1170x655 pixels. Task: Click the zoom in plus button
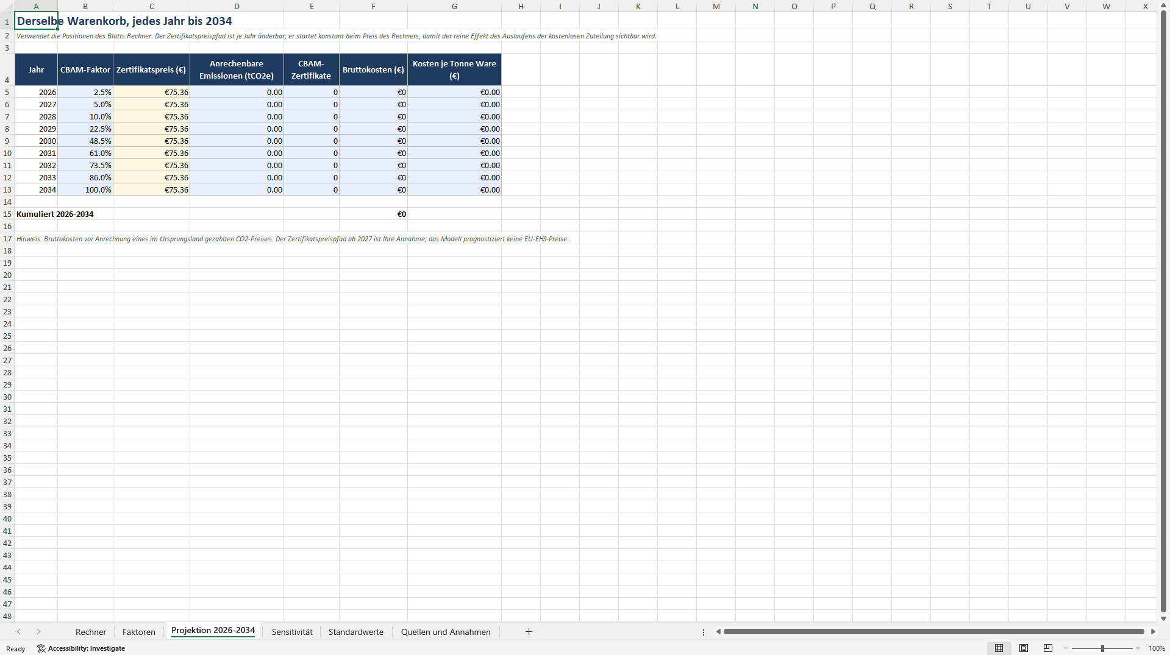(x=1138, y=648)
